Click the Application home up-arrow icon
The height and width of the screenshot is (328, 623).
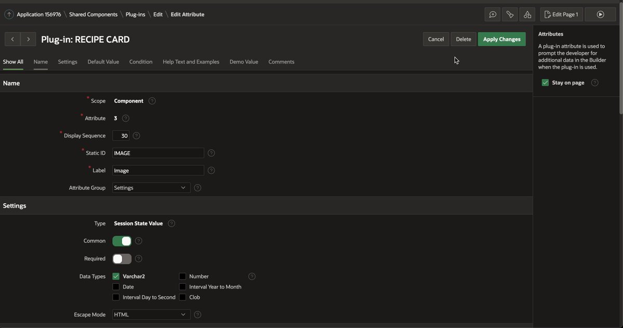9,15
